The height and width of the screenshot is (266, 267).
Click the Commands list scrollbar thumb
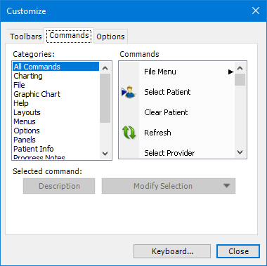tap(240, 80)
